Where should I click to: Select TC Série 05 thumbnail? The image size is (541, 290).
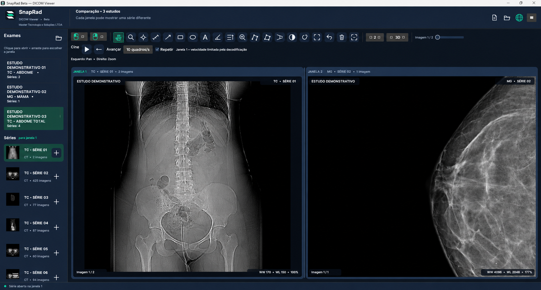(13, 251)
